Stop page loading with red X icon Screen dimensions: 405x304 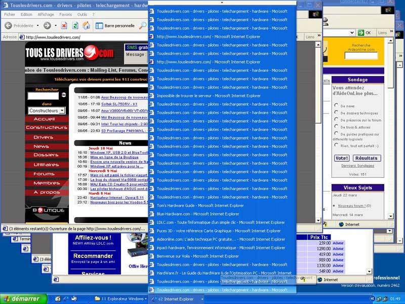point(64,25)
